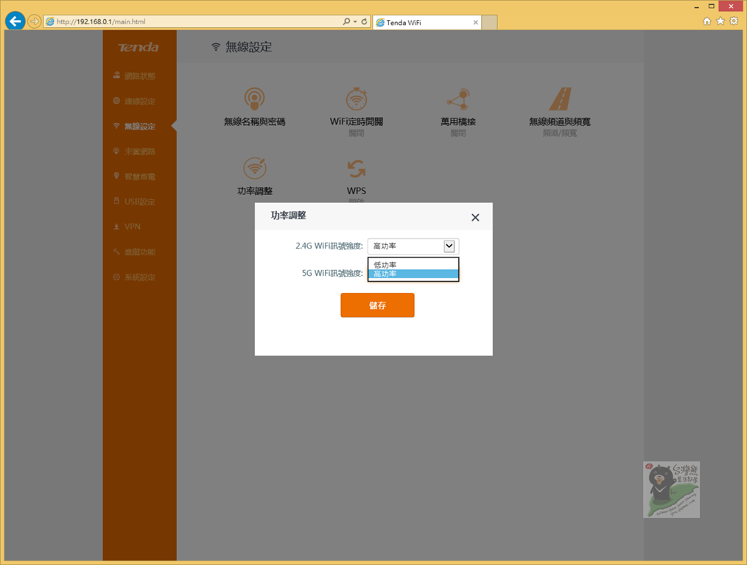This screenshot has width=747, height=565.
Task: Go to USB設定 in the sidebar
Action: pyautogui.click(x=139, y=202)
